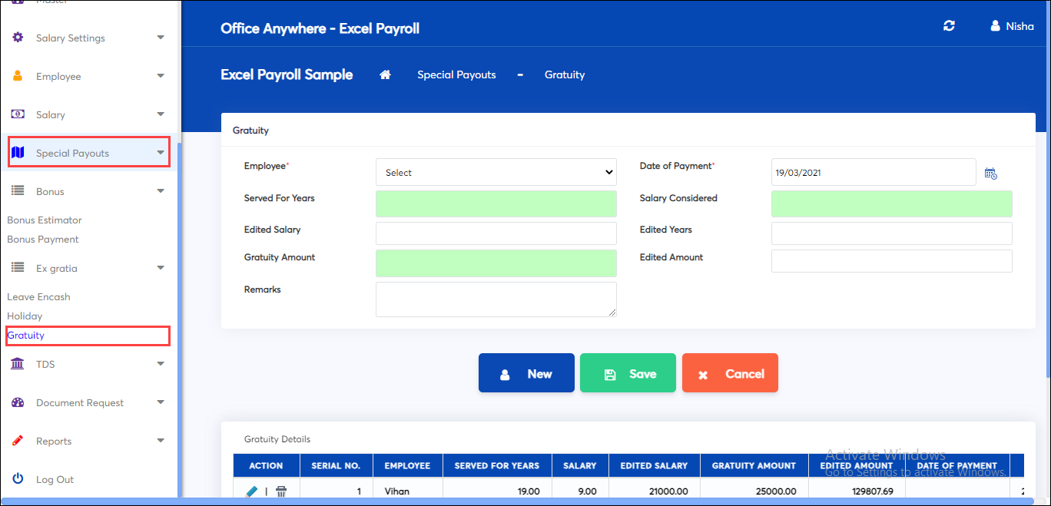Image resolution: width=1051 pixels, height=506 pixels.
Task: Click the Reports pencil icon
Action: [x=18, y=441]
